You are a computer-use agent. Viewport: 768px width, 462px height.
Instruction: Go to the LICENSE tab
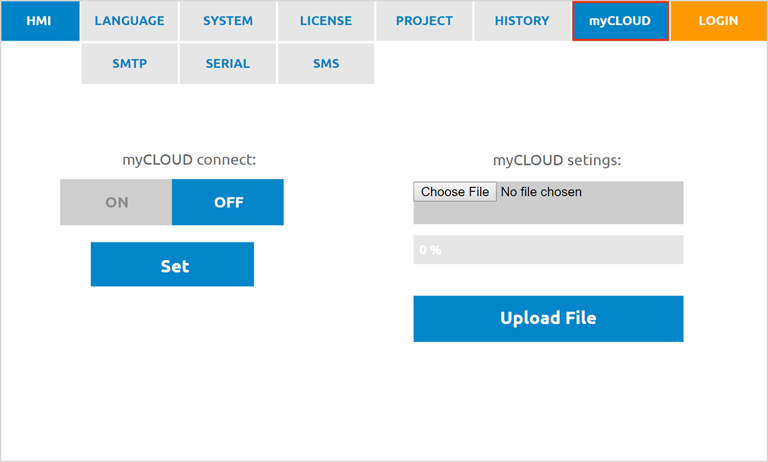tap(326, 20)
